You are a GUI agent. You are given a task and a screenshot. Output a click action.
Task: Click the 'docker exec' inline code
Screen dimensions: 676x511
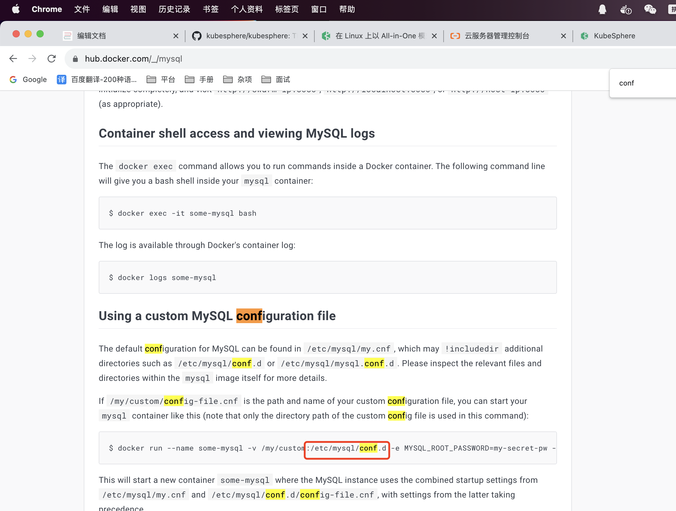tap(145, 166)
